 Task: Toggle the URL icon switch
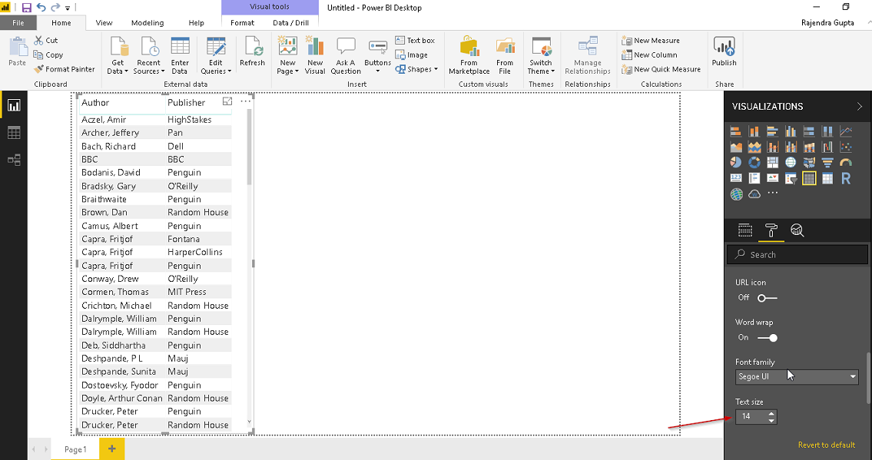(768, 298)
